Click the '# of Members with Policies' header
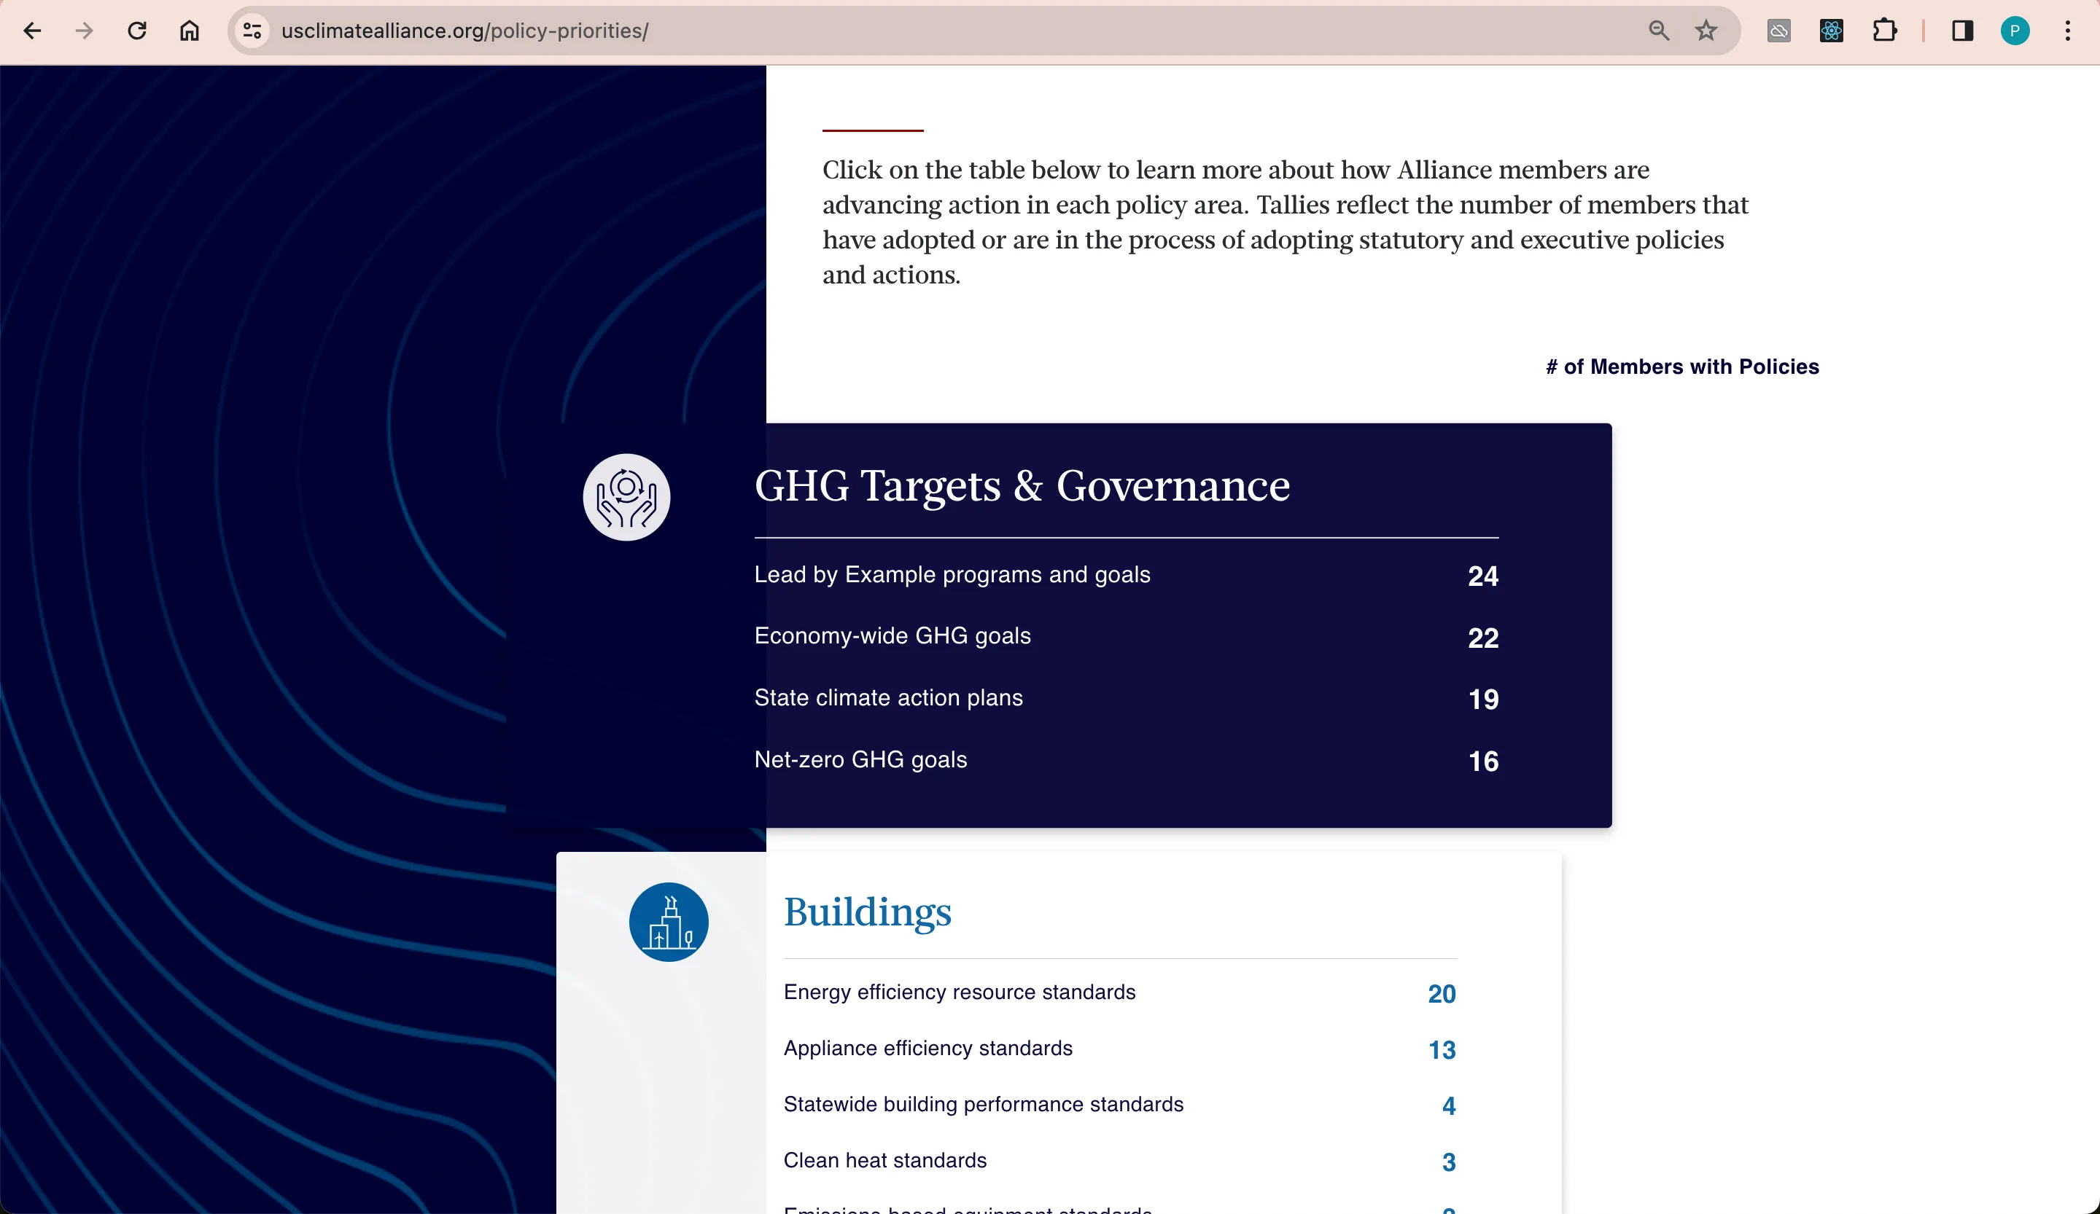The image size is (2100, 1214). 1681,367
